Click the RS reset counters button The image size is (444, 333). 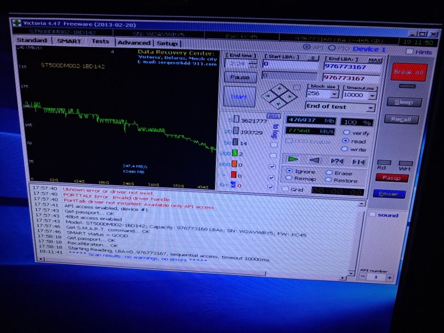[273, 116]
